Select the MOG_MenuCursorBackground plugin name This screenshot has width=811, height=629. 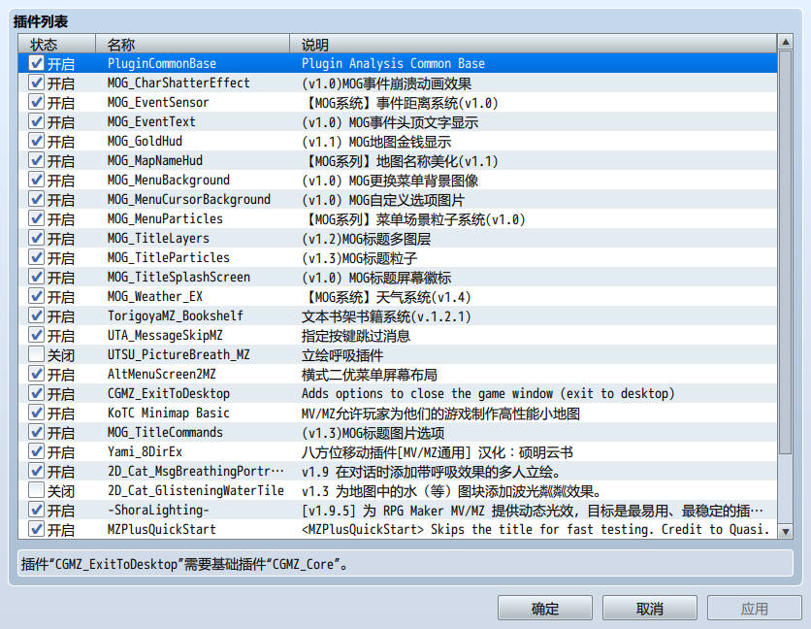tap(189, 199)
